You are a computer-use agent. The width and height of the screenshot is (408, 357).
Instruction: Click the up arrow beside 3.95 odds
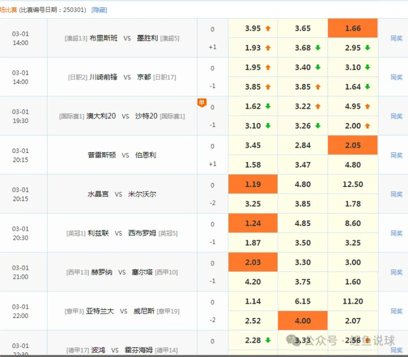tap(267, 28)
